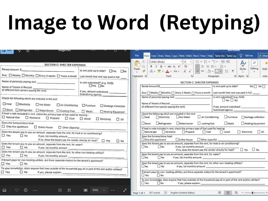Click the Shading paint bucket icon
This screenshot has width=268, height=201.
[209, 71]
